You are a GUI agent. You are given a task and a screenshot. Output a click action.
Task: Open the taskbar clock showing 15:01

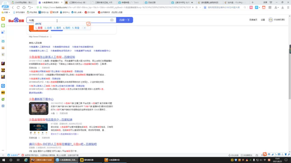tap(278, 160)
